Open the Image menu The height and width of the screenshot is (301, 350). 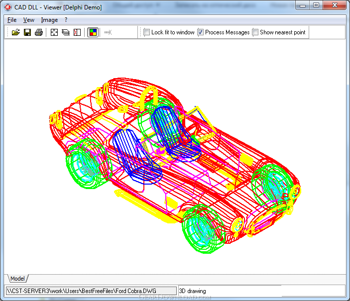tap(49, 20)
